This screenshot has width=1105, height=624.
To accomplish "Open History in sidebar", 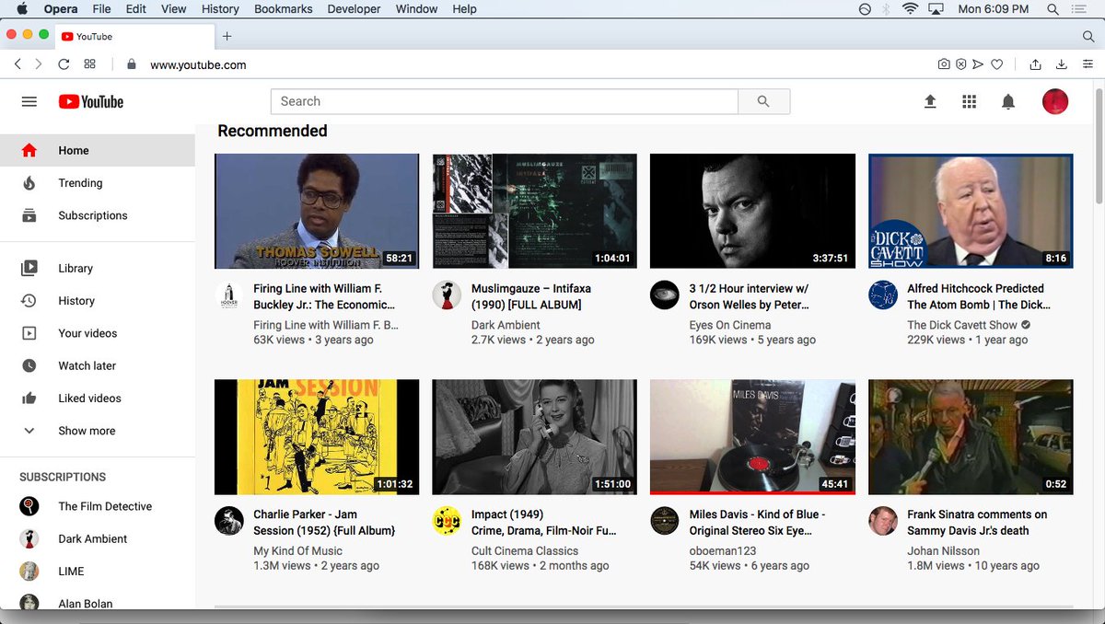I will 98,301.
